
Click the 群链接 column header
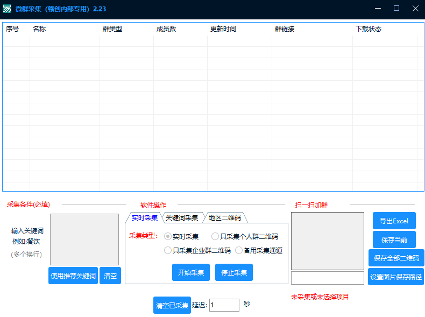pos(285,29)
